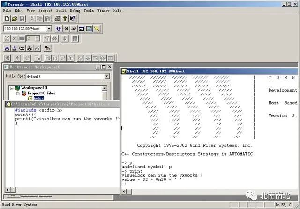Image resolution: width=300 pixels, height=209 pixels.
Task: Click the '#include <stdio.h>' code line
Action: tap(38, 110)
